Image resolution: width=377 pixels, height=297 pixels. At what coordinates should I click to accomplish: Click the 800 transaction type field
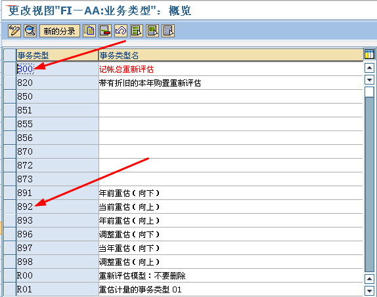coord(57,69)
